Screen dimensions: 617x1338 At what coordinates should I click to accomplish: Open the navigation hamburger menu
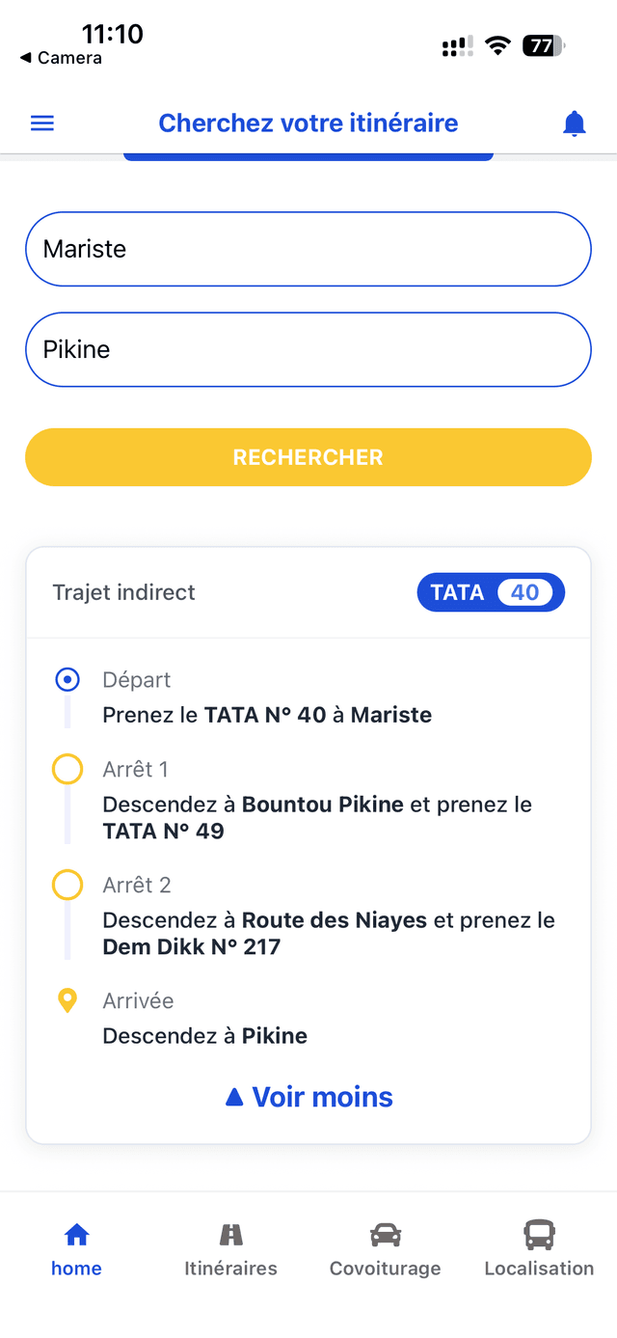pyautogui.click(x=41, y=123)
